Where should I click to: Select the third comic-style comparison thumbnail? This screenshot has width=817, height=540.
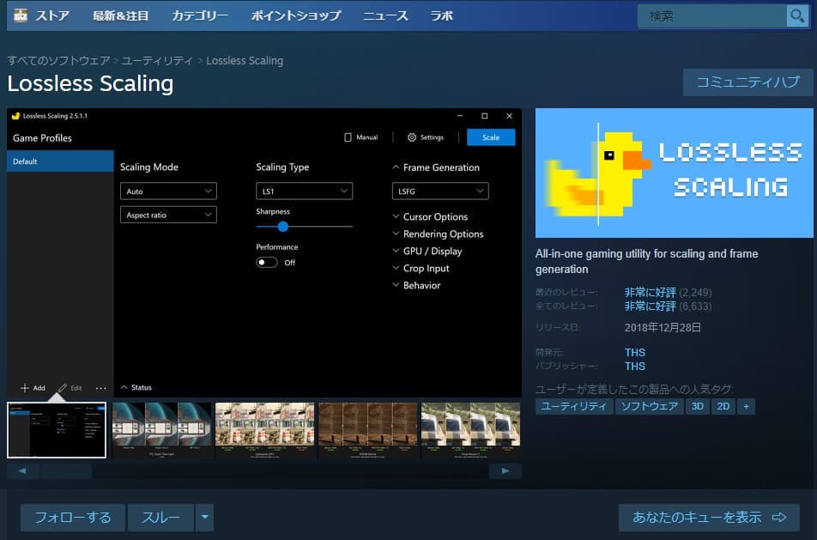point(264,430)
